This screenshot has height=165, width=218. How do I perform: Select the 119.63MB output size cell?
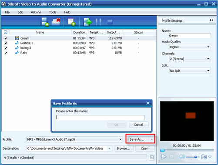pyautogui.click(x=115, y=38)
